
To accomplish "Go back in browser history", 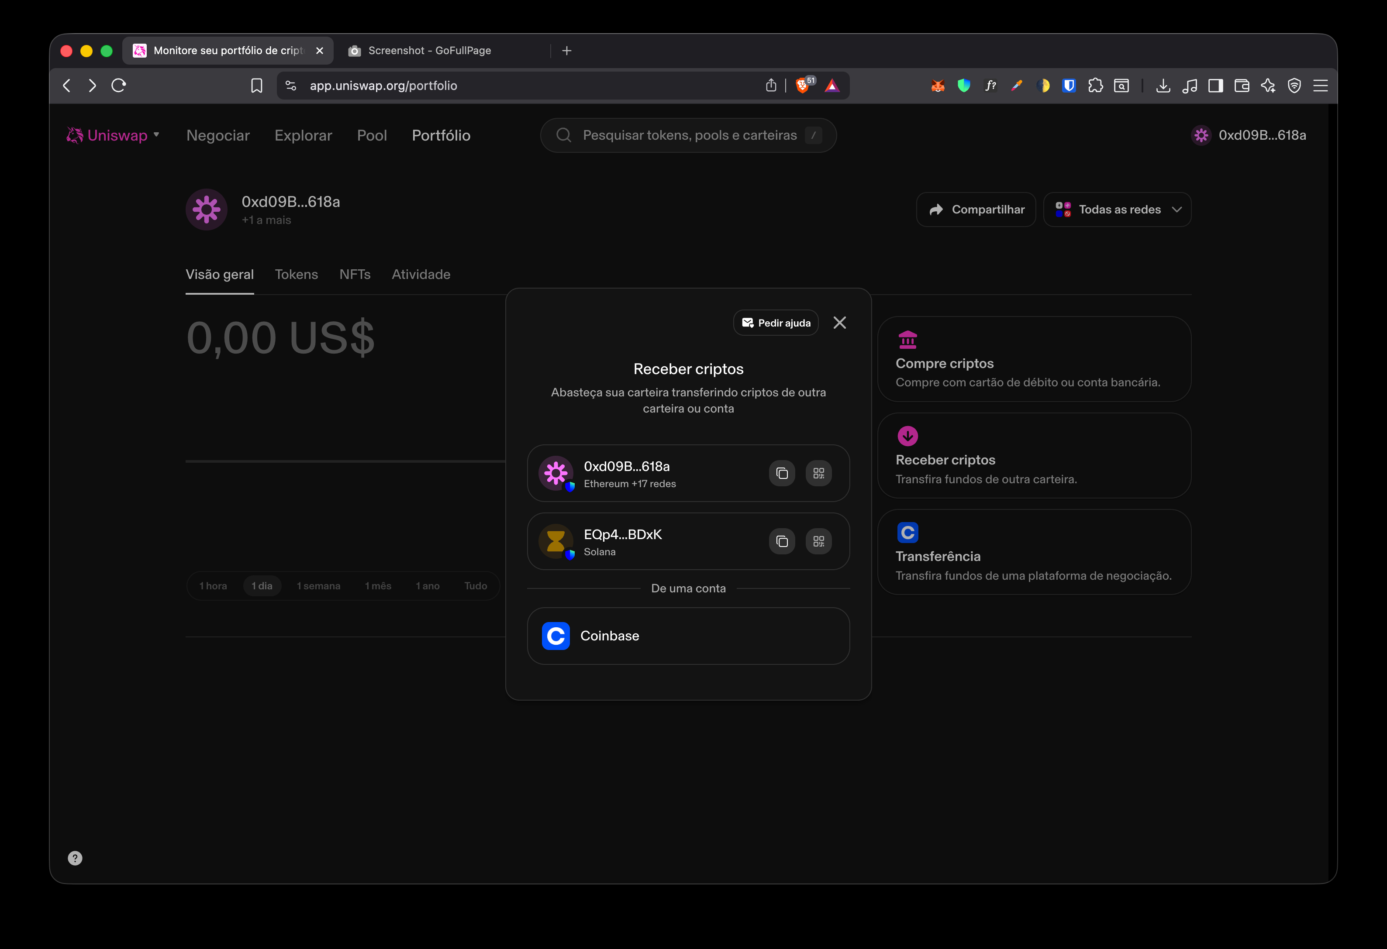I will [x=67, y=85].
